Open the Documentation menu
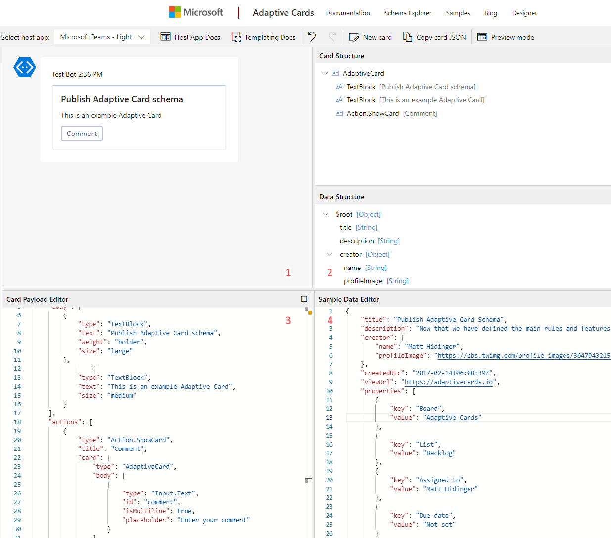This screenshot has width=611, height=538. pos(348,13)
